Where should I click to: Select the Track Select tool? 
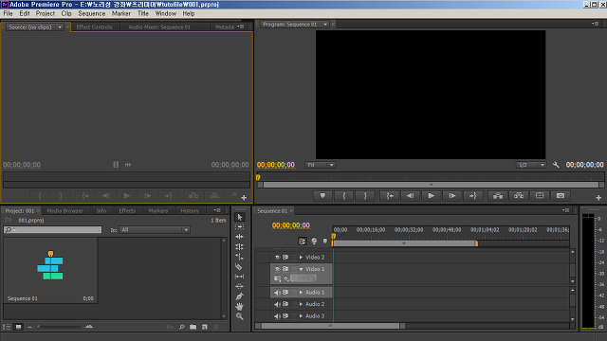click(x=240, y=227)
